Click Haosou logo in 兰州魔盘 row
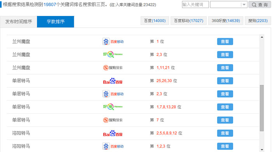 click(x=113, y=54)
